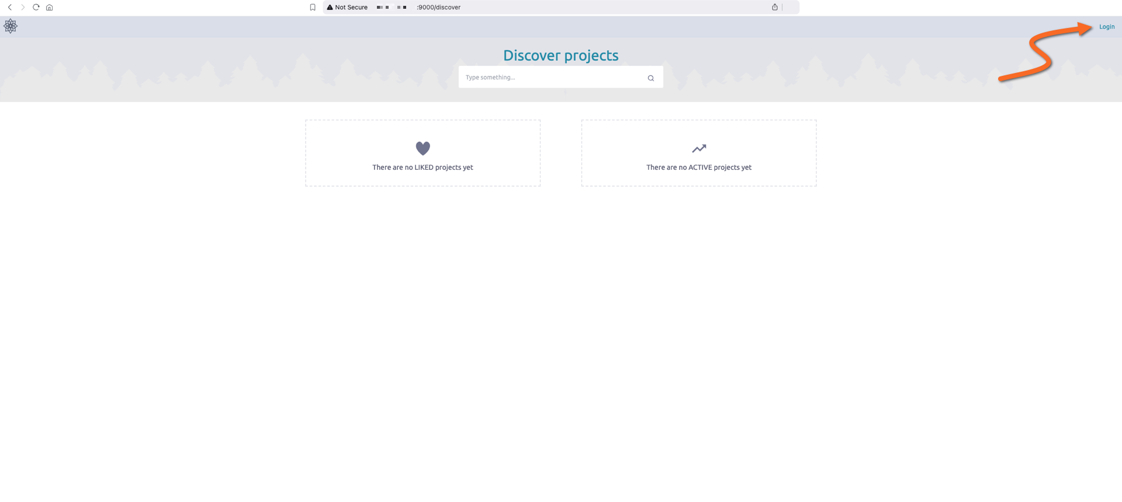Open the share icon in address bar
Image resolution: width=1122 pixels, height=502 pixels.
[x=775, y=8]
